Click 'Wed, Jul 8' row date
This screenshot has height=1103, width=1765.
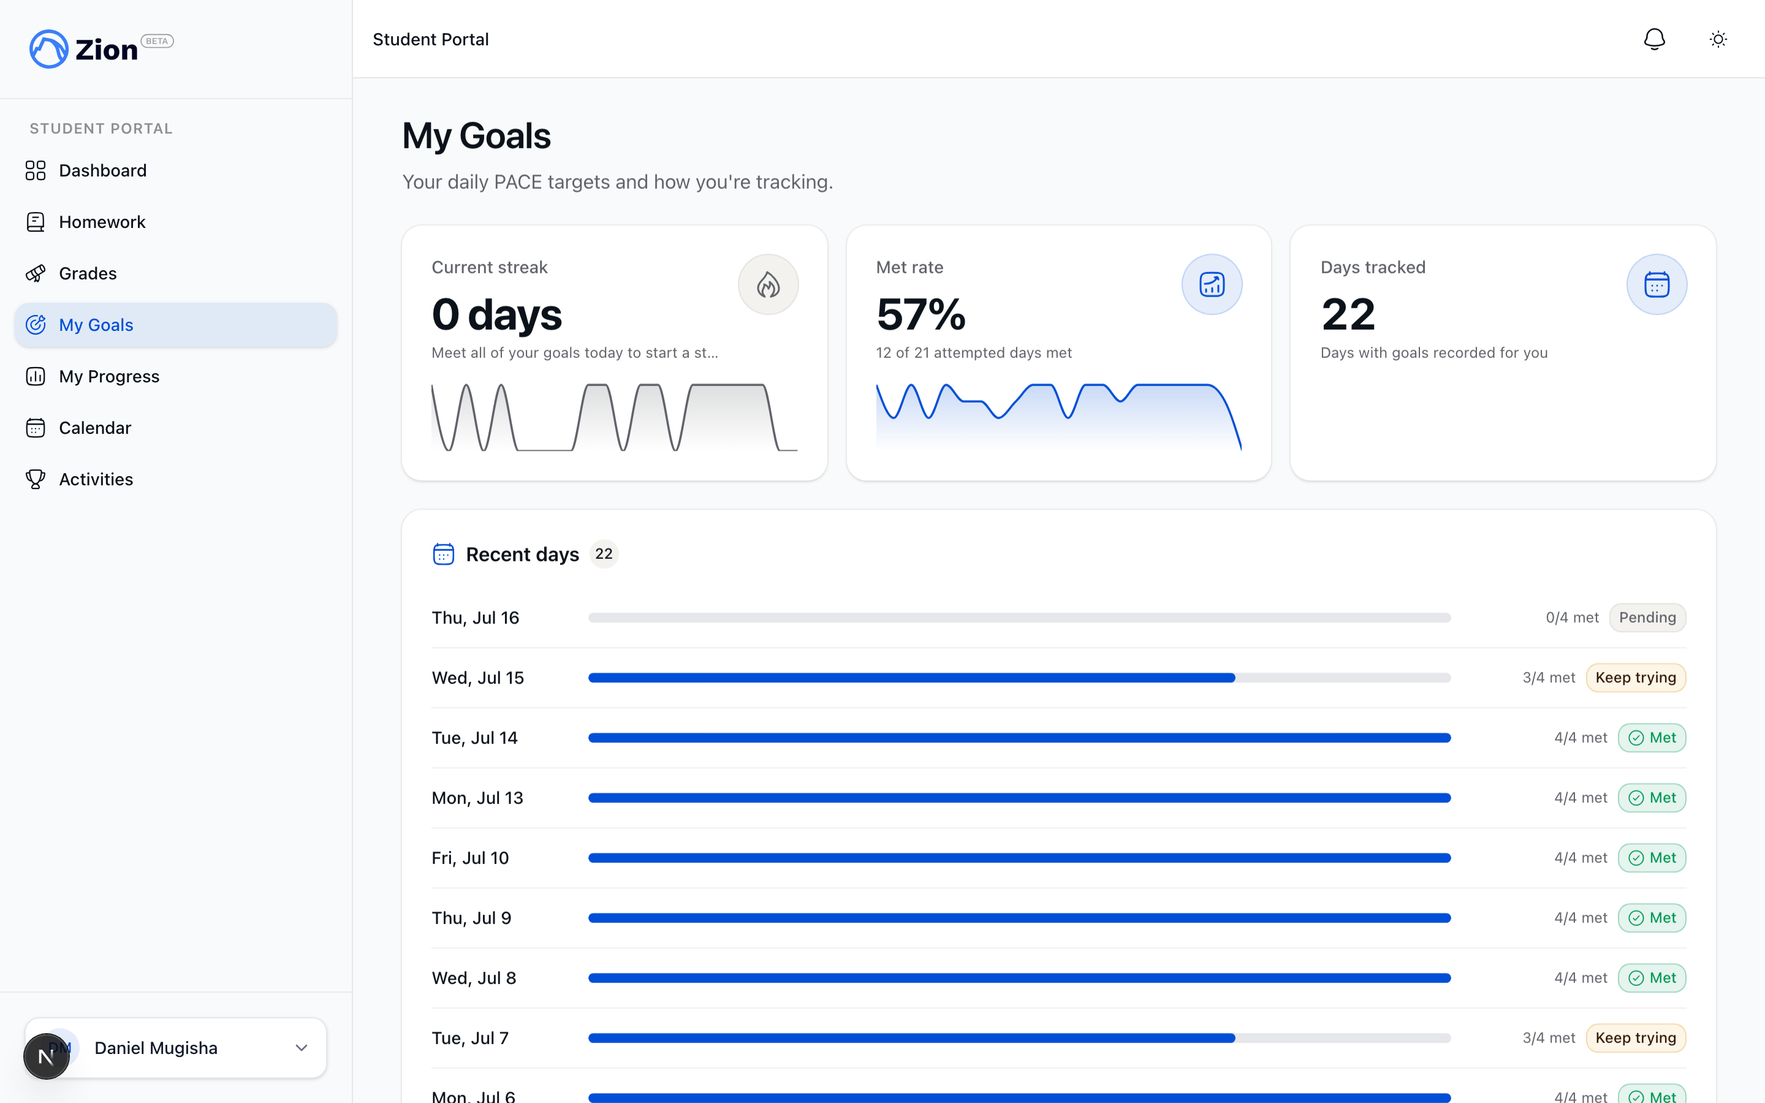click(x=474, y=978)
